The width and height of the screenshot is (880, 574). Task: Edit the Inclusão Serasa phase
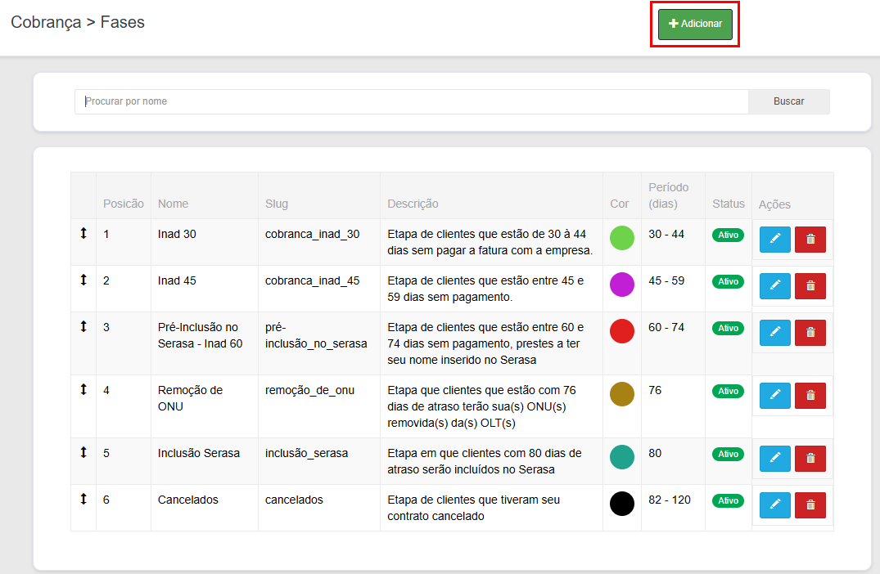(x=774, y=459)
